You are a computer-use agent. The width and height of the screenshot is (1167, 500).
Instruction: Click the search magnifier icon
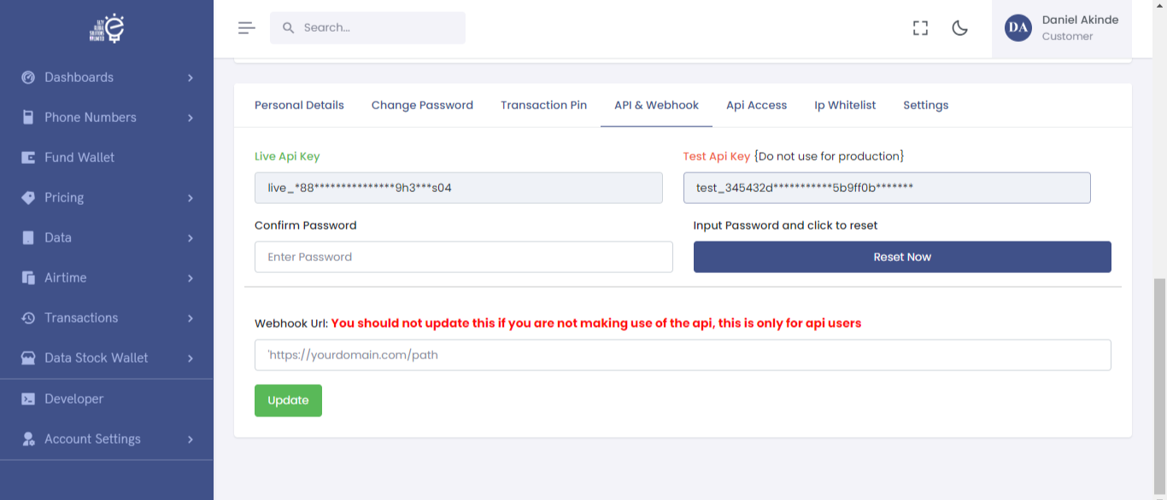tap(289, 28)
